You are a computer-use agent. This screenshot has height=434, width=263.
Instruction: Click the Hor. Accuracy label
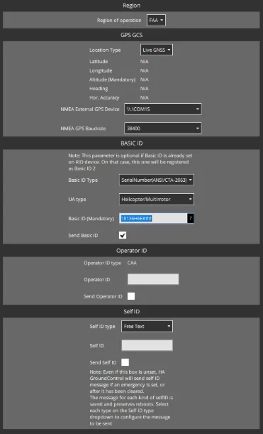pos(104,98)
